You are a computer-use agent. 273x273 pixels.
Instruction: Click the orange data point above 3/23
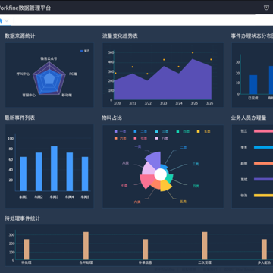[x=164, y=60]
